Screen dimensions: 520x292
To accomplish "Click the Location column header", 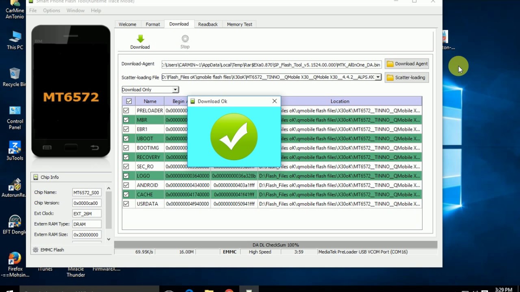I will [340, 101].
